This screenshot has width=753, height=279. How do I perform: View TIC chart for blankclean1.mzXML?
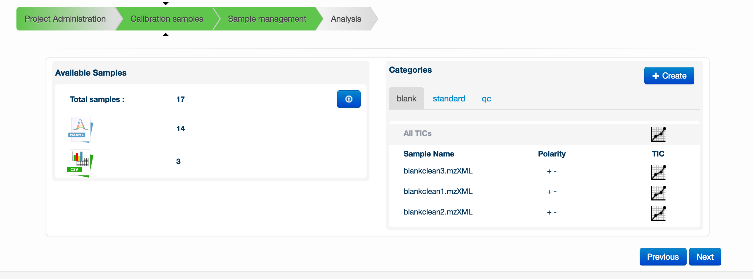(658, 193)
